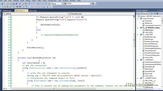Select NormalCRUD.aspx in Solution Explorer
This screenshot has width=163, height=91.
pyautogui.click(x=151, y=44)
